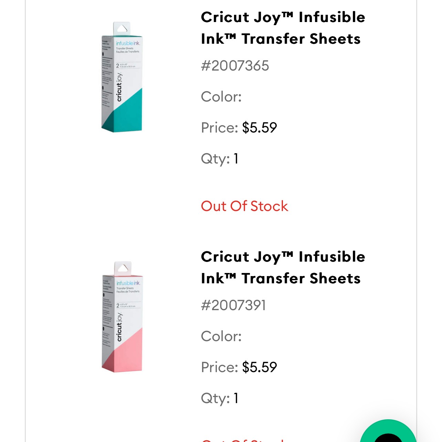Click the hang tab atop the pink box
Image resolution: width=442 pixels, height=442 pixels.
pyautogui.click(x=123, y=268)
